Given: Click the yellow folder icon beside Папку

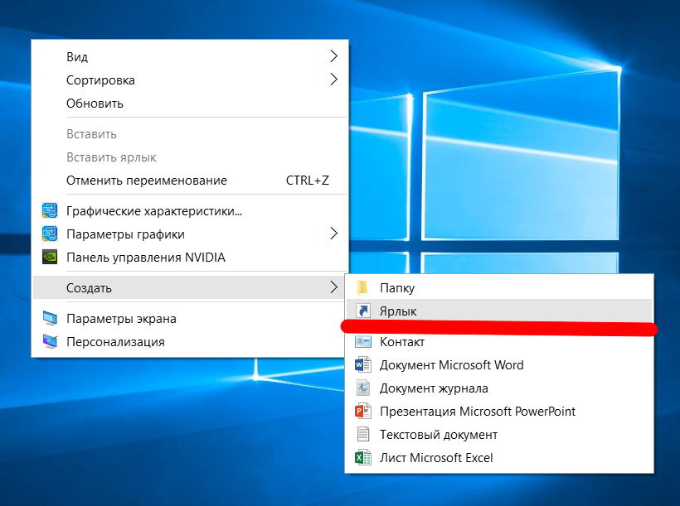Looking at the screenshot, I should (362, 287).
